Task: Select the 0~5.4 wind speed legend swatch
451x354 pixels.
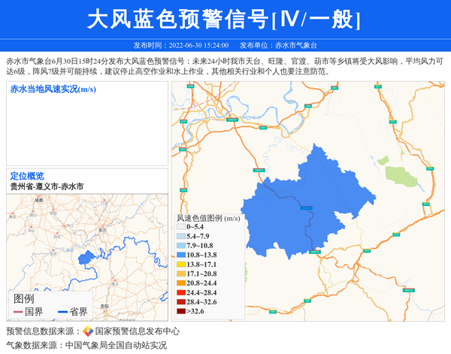Action: [180, 226]
